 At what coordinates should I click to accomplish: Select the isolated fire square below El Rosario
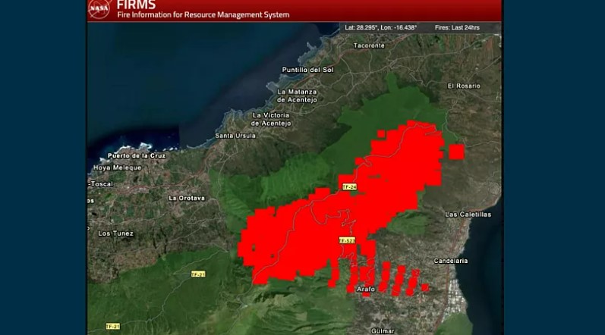[x=456, y=152]
